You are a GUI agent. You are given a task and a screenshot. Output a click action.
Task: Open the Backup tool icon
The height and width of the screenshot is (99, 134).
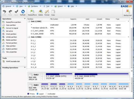pos(128,12)
